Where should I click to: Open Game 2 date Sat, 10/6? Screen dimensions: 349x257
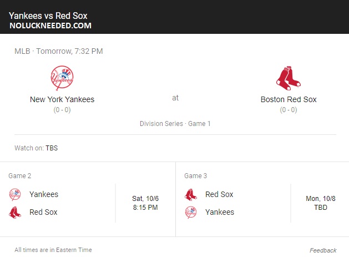coord(145,198)
